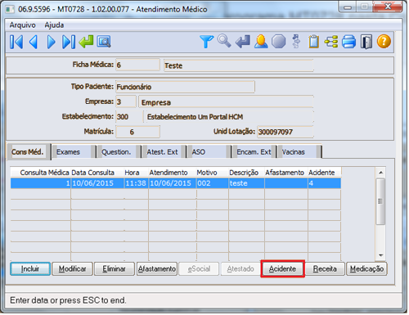409x315 pixels.
Task: Click the magnifying glass search icon
Action: [x=224, y=41]
